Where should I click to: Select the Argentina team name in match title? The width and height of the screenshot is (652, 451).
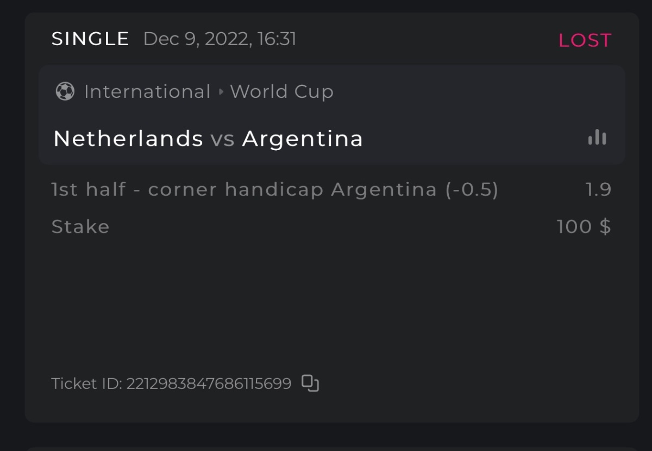click(x=303, y=139)
